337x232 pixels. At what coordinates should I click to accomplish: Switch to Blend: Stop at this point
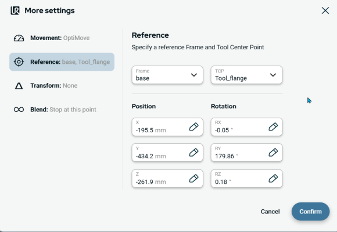62,110
